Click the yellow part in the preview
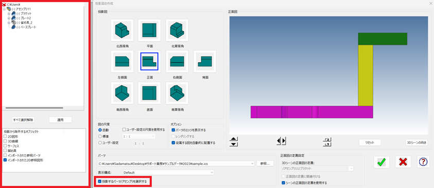 pos(366,75)
